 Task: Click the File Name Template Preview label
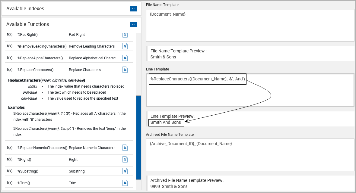(178, 51)
